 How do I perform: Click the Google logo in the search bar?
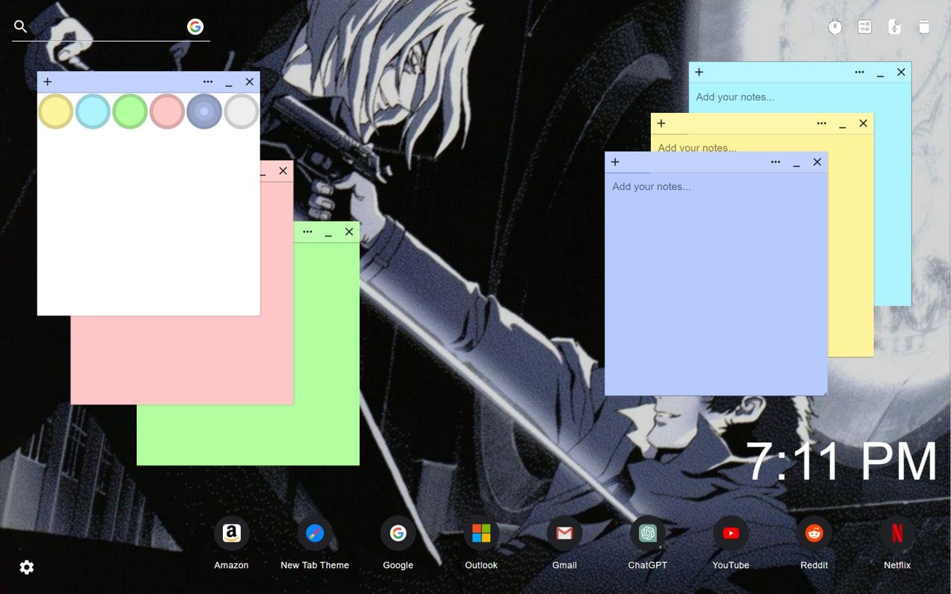pyautogui.click(x=195, y=27)
